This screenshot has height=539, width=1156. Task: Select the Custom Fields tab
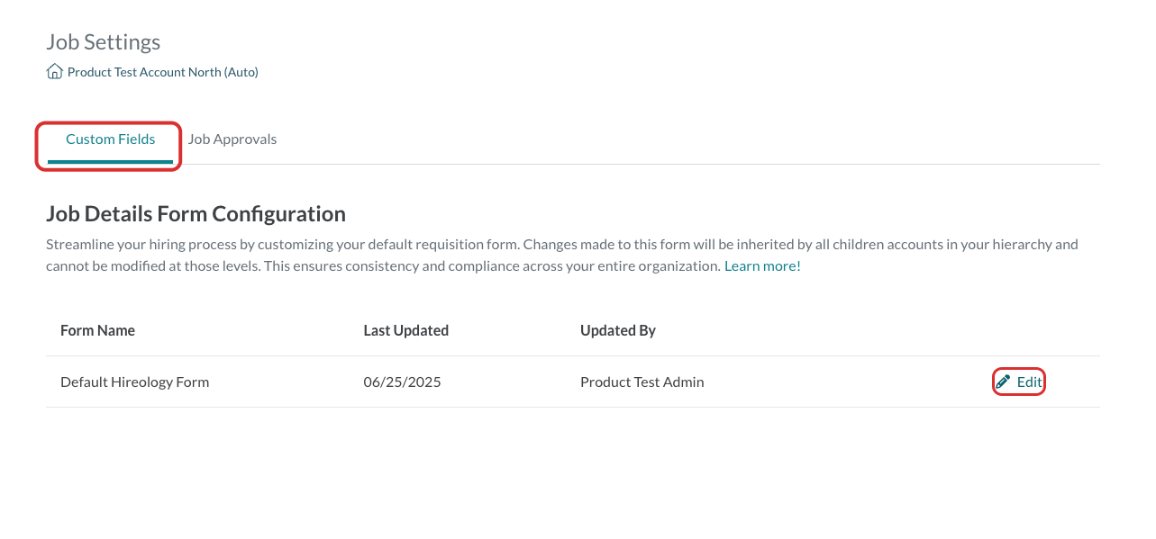(111, 139)
